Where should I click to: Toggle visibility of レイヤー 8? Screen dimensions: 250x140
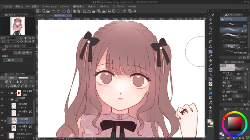point(2,105)
